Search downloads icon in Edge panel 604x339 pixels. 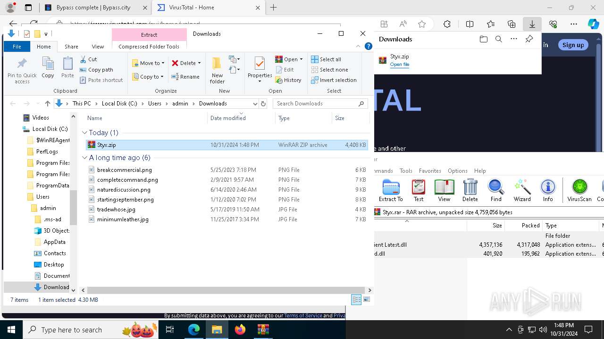498,39
